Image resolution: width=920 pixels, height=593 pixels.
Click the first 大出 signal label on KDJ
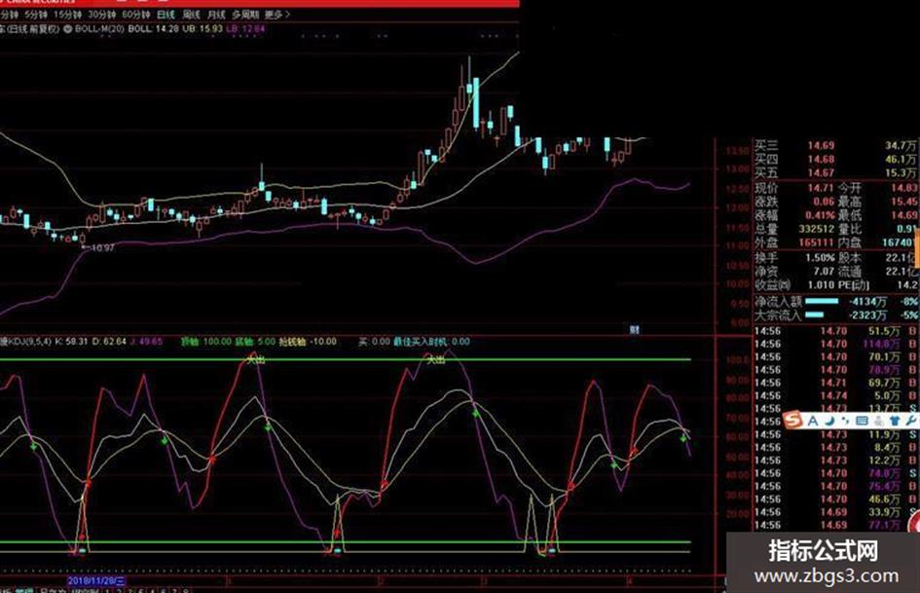tap(255, 359)
